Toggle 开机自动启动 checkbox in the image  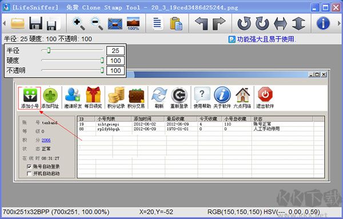click(29, 174)
